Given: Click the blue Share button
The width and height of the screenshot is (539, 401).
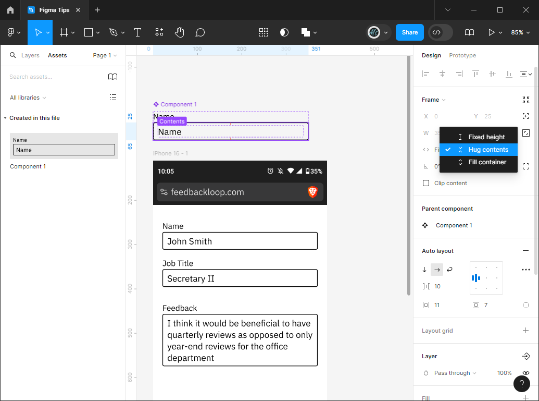Looking at the screenshot, I should (x=409, y=32).
